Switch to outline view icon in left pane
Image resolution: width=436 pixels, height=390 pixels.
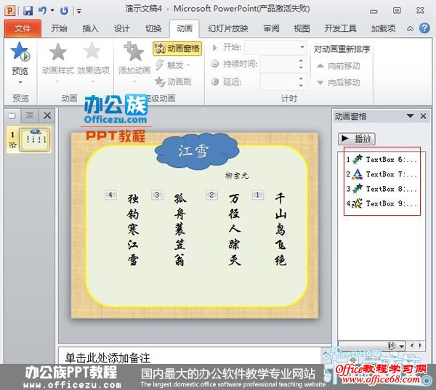pos(29,115)
